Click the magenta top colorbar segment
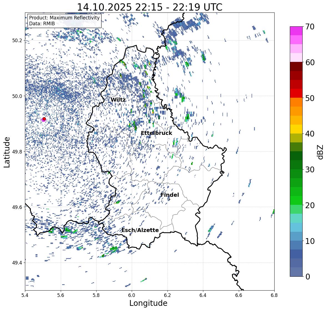 [x=296, y=31]
